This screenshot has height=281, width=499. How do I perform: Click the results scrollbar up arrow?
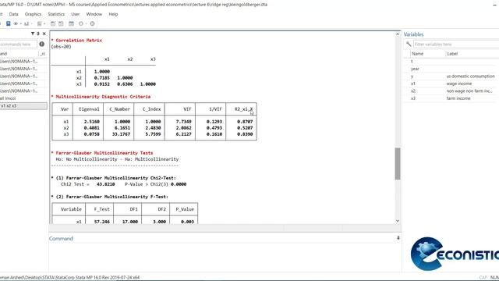click(x=398, y=34)
